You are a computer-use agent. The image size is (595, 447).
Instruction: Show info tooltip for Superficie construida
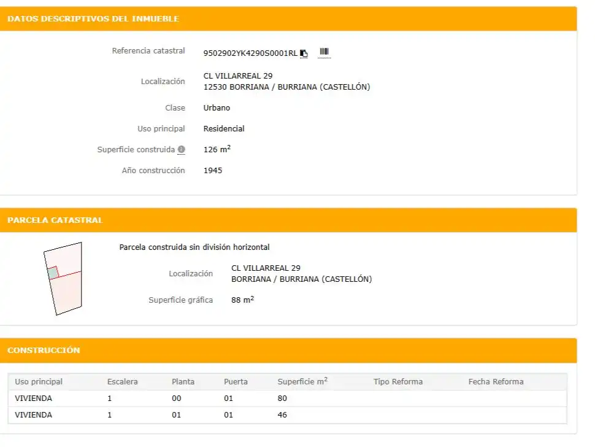182,150
